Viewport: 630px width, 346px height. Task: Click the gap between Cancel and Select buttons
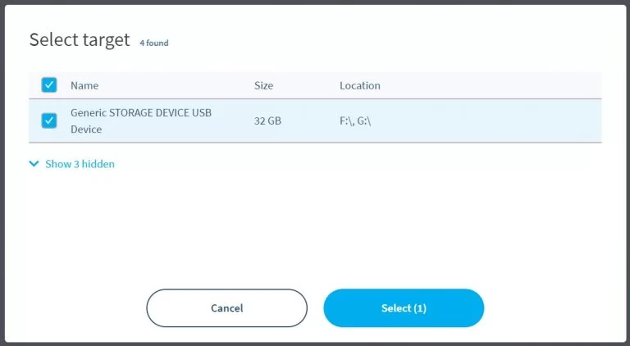(315, 308)
